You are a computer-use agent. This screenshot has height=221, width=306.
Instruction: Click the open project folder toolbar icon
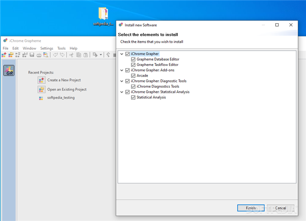tap(11, 55)
